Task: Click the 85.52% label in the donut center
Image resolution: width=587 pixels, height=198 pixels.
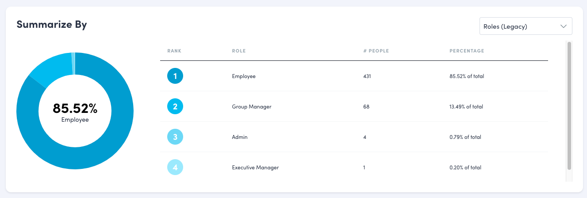Action: coord(75,108)
